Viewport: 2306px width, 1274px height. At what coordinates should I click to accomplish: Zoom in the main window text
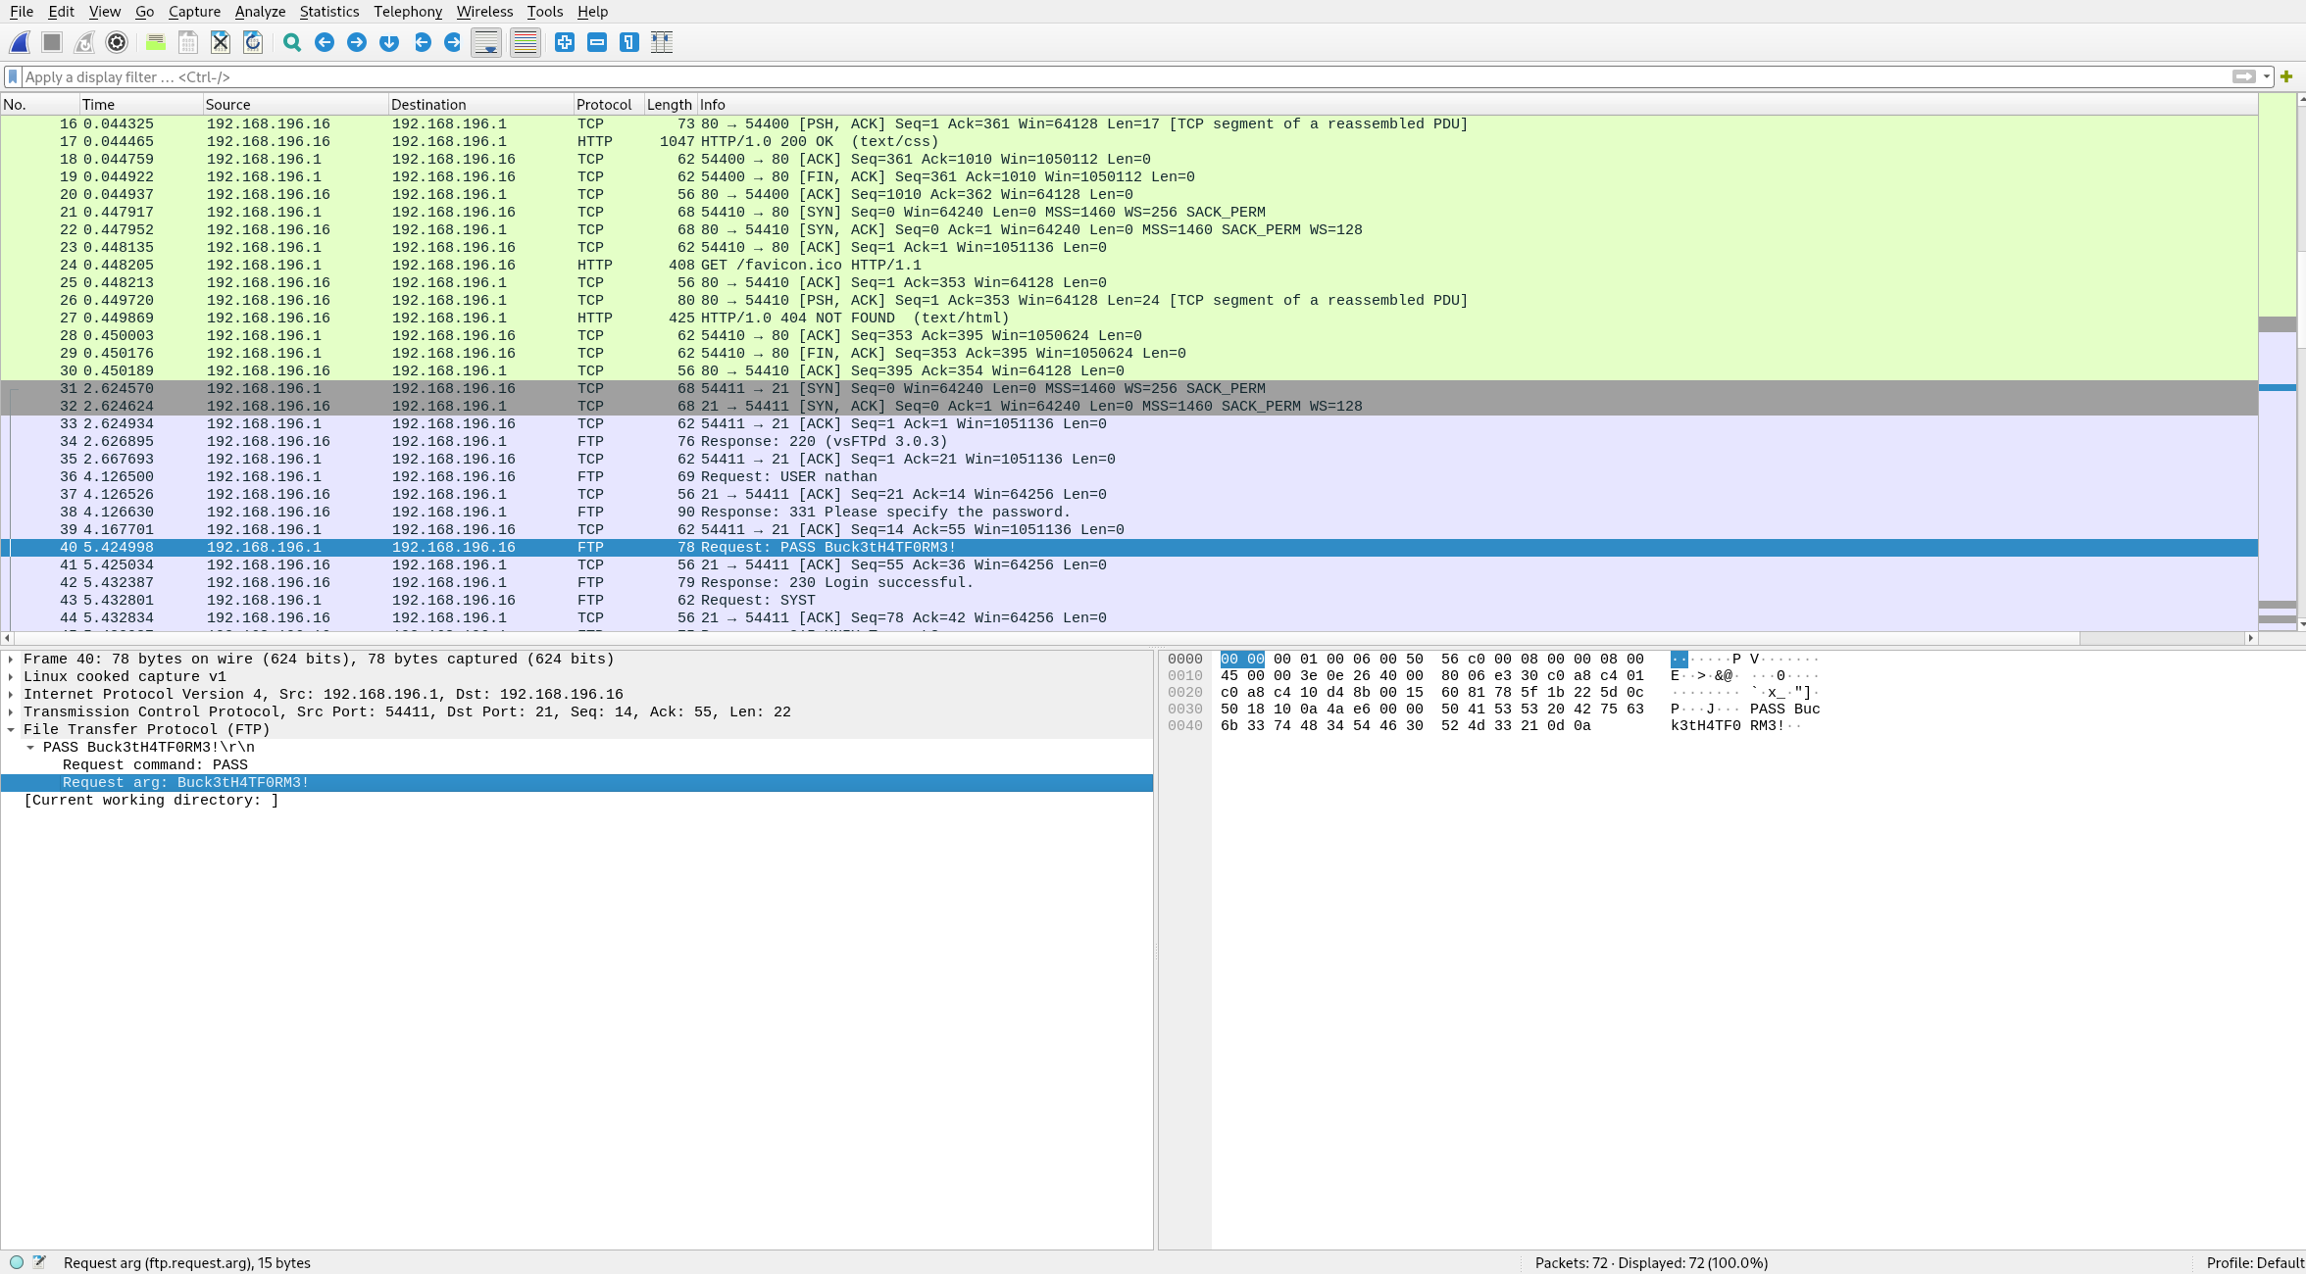click(565, 42)
